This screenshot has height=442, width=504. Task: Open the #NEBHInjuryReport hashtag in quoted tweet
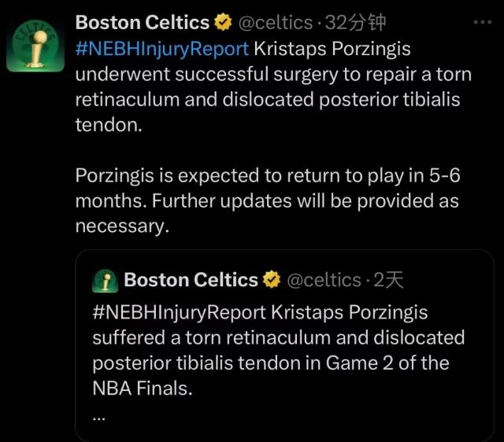[x=180, y=312]
